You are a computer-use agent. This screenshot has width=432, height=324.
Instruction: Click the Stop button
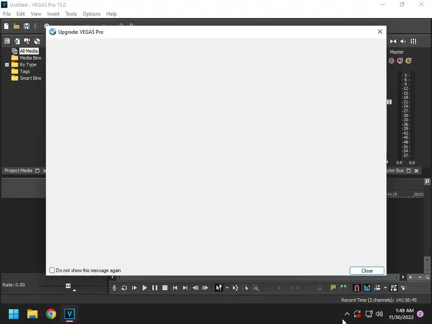coord(165,288)
